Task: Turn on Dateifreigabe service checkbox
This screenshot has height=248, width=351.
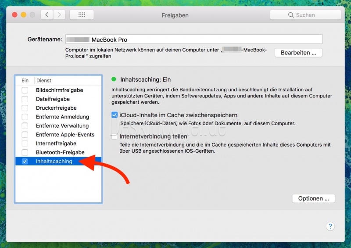Action: click(x=25, y=99)
